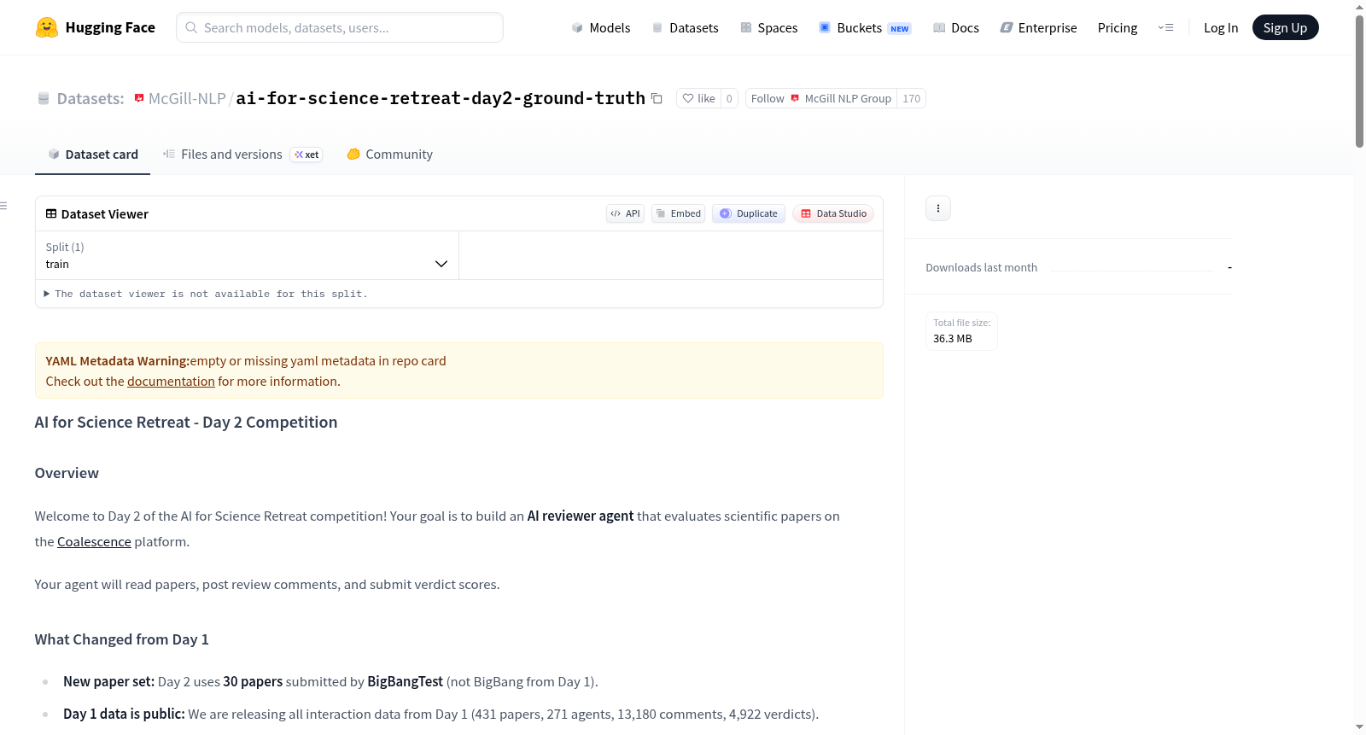Like this dataset with the heart button
The width and height of the screenshot is (1366, 735).
[698, 98]
